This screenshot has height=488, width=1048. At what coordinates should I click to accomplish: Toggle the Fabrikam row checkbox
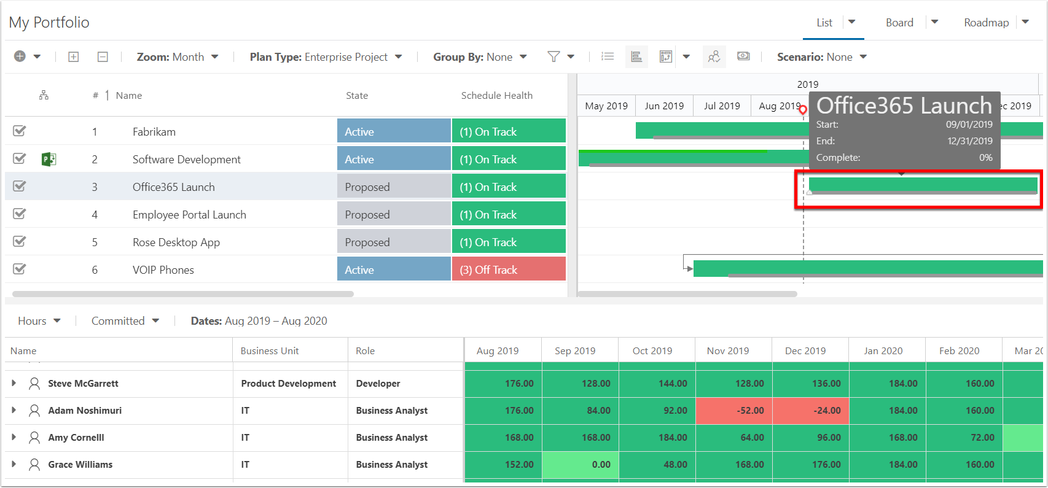coord(20,131)
